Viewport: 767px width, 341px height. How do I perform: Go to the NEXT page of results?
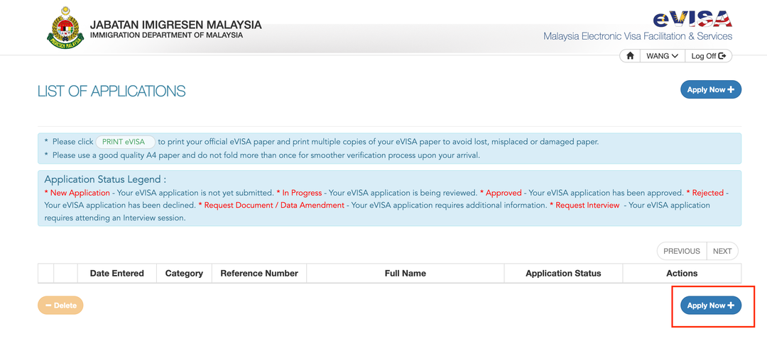(722, 251)
